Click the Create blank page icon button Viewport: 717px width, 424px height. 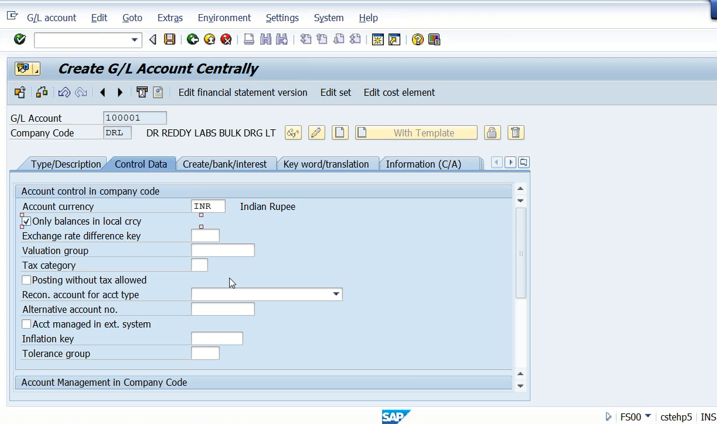[340, 133]
